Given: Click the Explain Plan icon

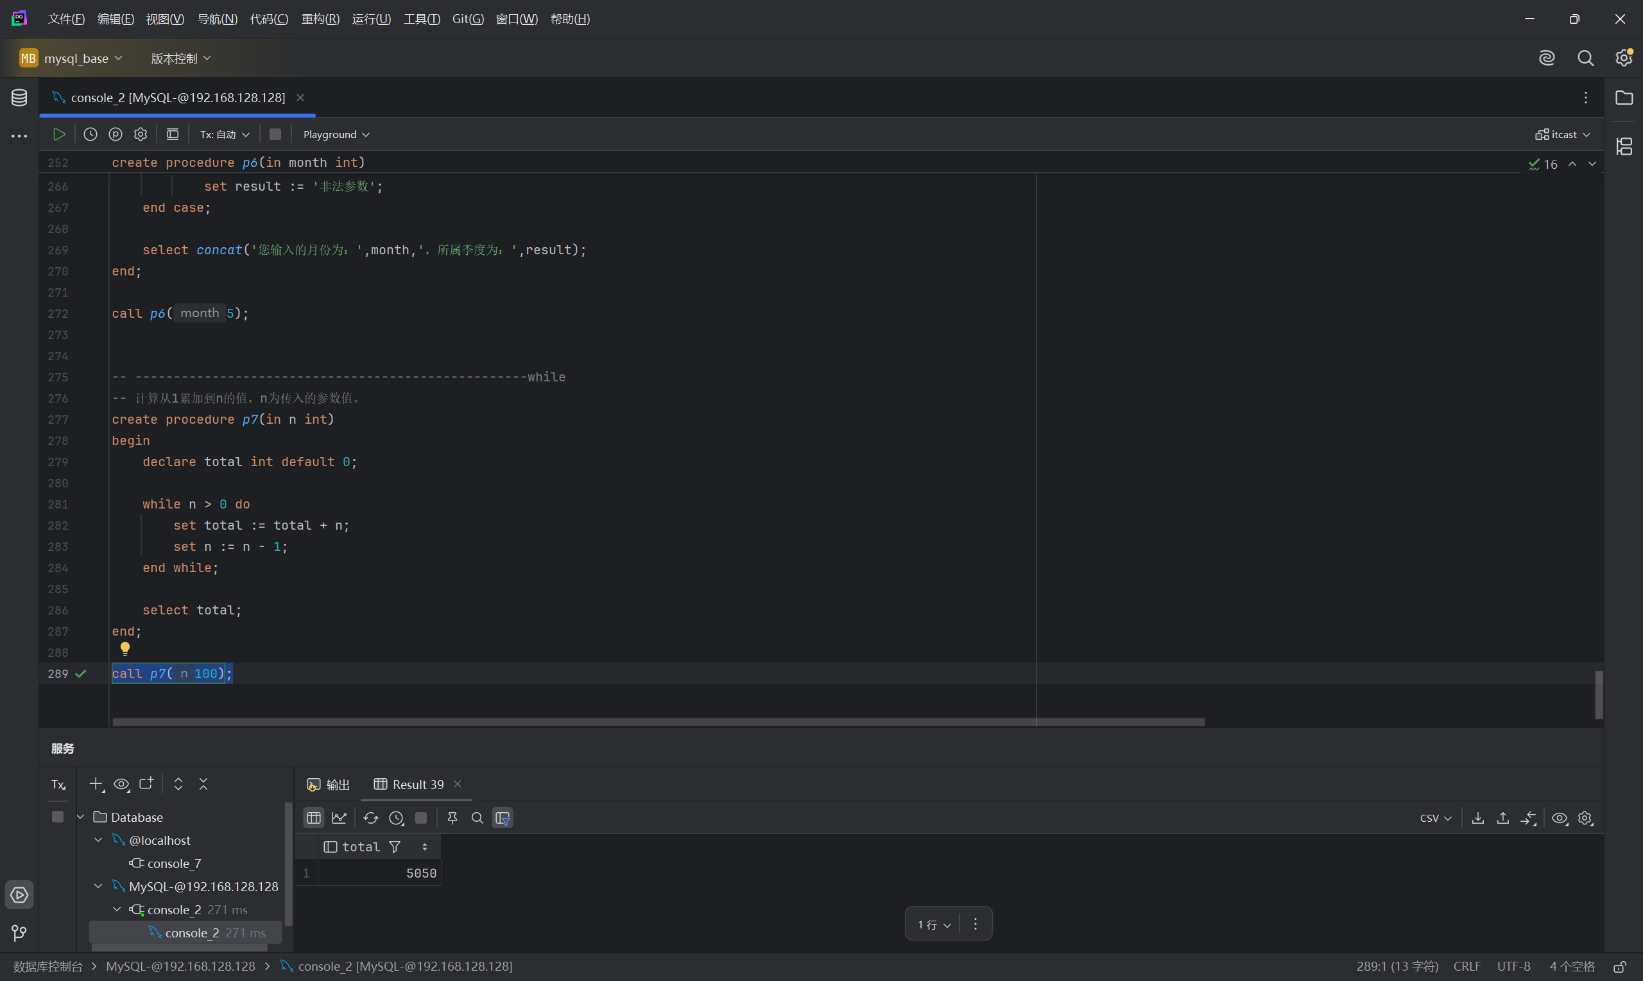Looking at the screenshot, I should point(116,134).
